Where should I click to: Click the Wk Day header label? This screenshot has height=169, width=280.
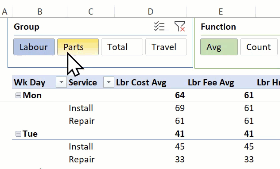click(30, 83)
